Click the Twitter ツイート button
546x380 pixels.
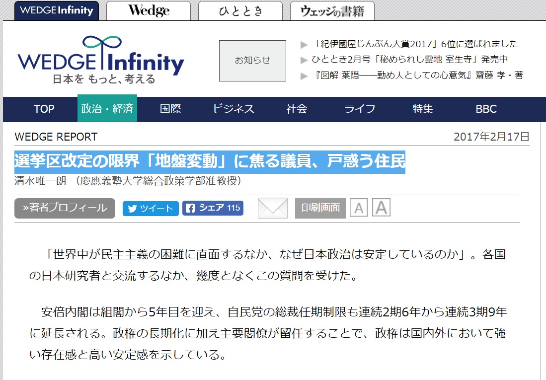pos(151,209)
